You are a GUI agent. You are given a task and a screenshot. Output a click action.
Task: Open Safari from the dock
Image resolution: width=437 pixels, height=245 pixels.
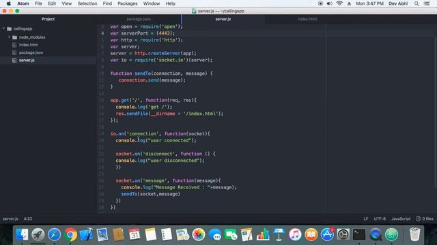coord(54,234)
